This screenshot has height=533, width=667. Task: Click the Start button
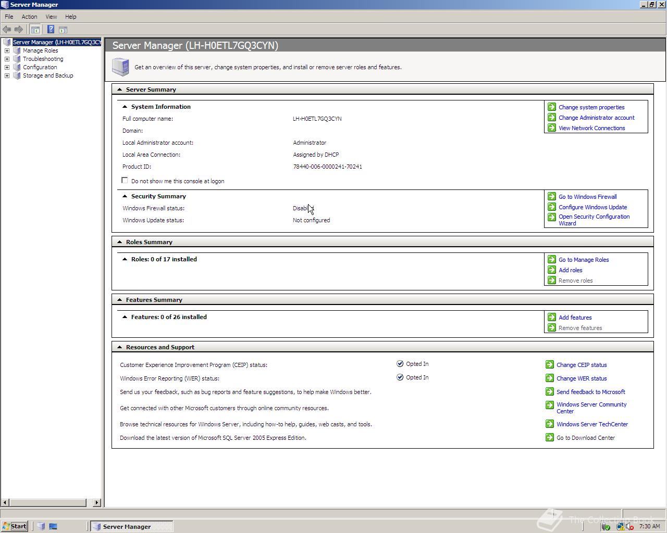click(15, 526)
